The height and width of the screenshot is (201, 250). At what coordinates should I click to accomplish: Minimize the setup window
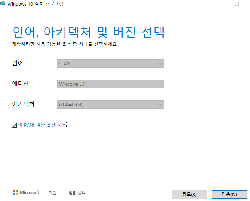220,4
